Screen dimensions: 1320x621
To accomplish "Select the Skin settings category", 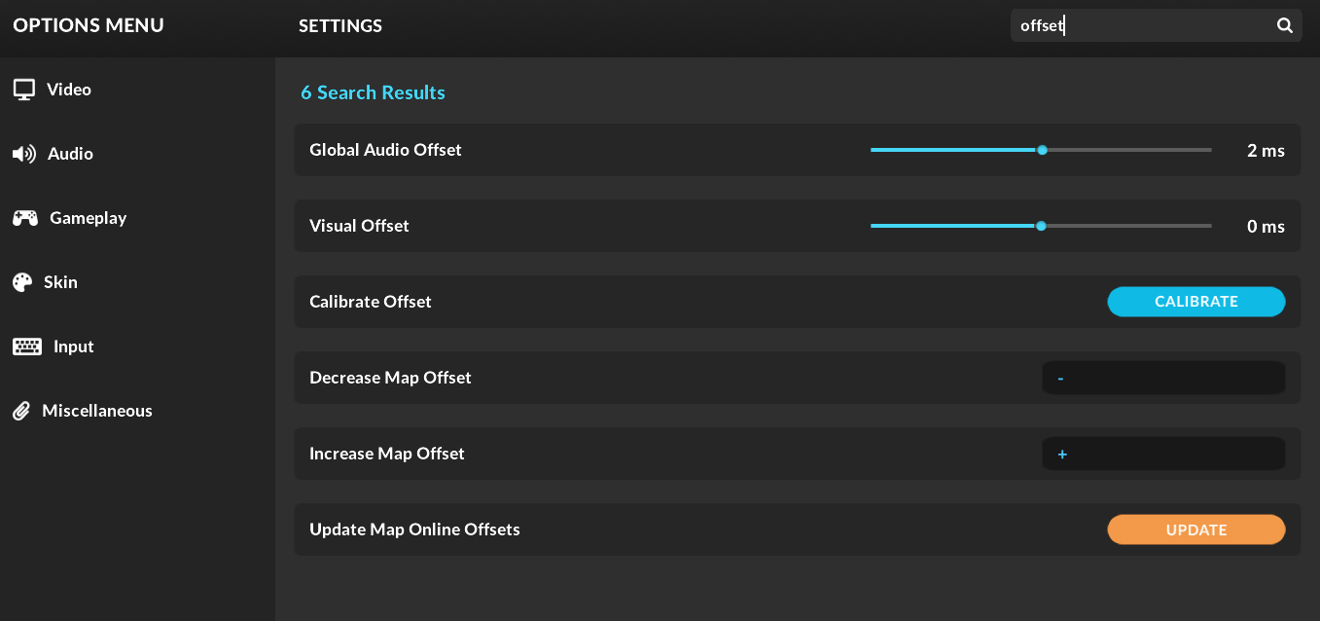I will (x=60, y=282).
